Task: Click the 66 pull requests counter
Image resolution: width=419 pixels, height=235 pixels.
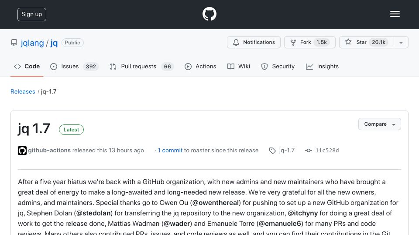Action: pyautogui.click(x=168, y=67)
